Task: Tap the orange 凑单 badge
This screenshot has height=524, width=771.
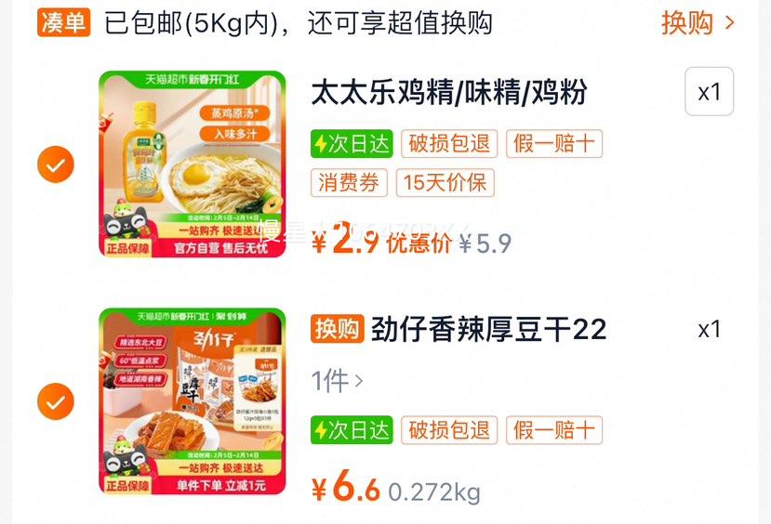Action: coord(64,22)
